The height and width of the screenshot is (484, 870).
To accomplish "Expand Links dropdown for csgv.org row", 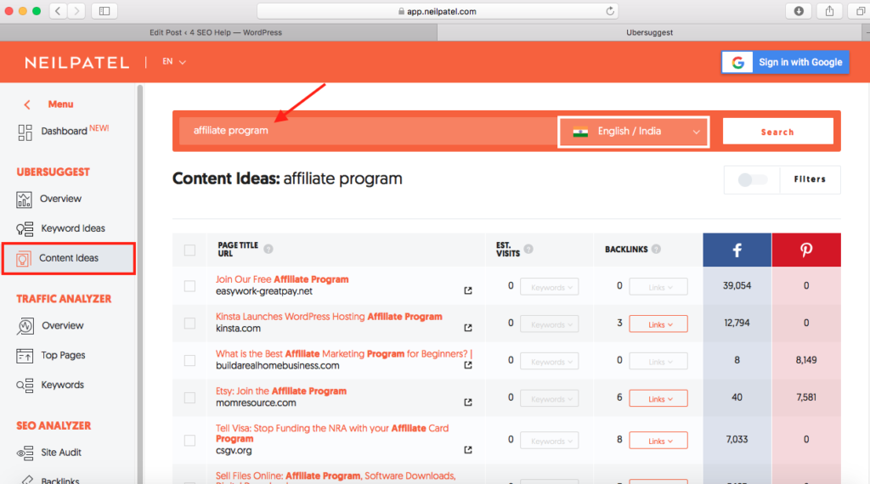I will coord(658,441).
